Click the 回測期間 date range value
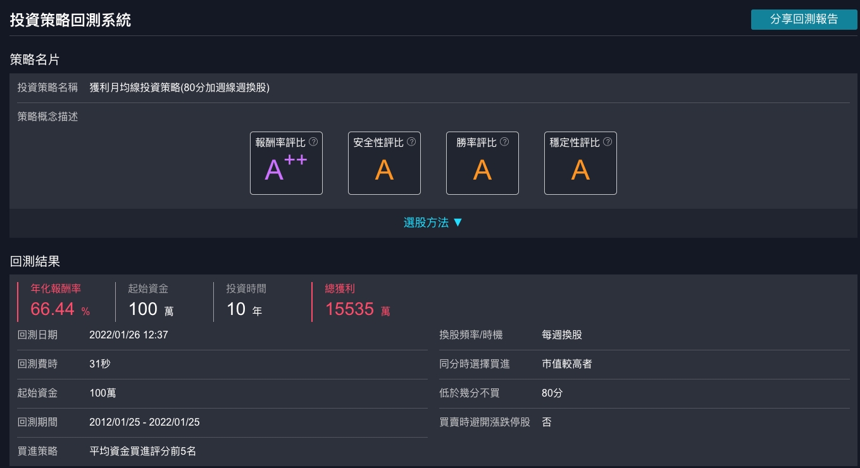The image size is (860, 468). click(144, 422)
